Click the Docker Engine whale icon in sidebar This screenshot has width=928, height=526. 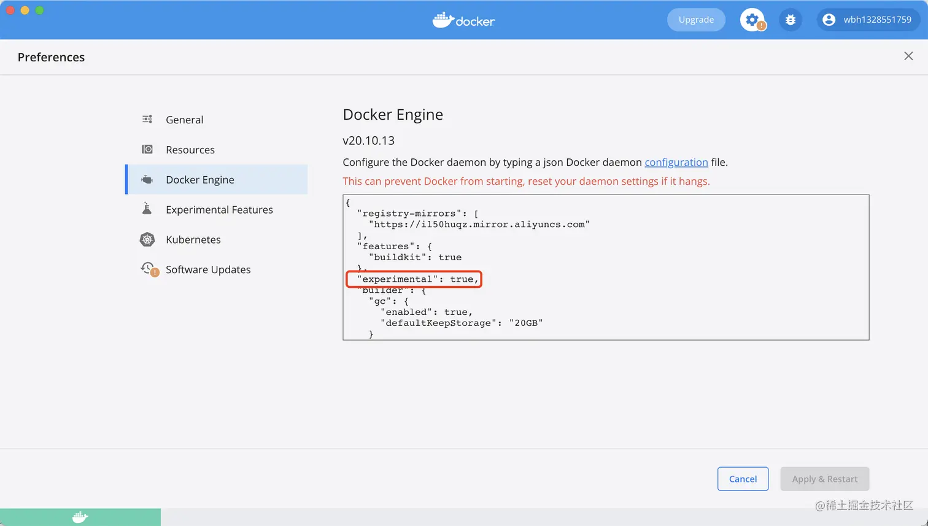click(x=147, y=180)
